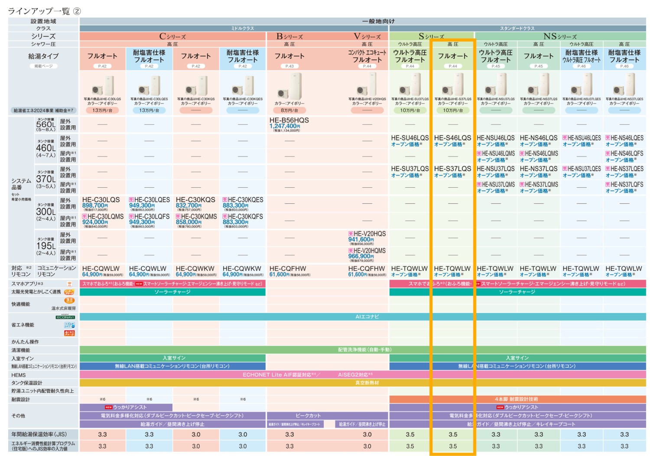650x456 pixels.
Task: Select model HE-B56HQS
Action: click(289, 120)
